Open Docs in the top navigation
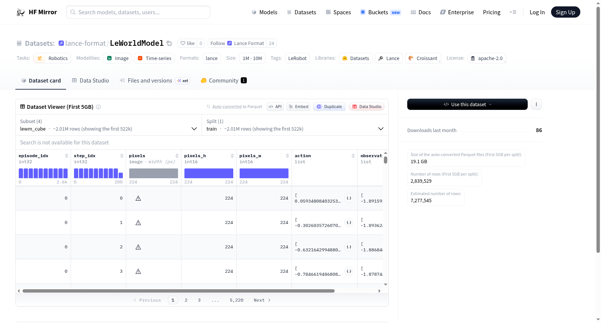The image size is (601, 323). pos(421,12)
